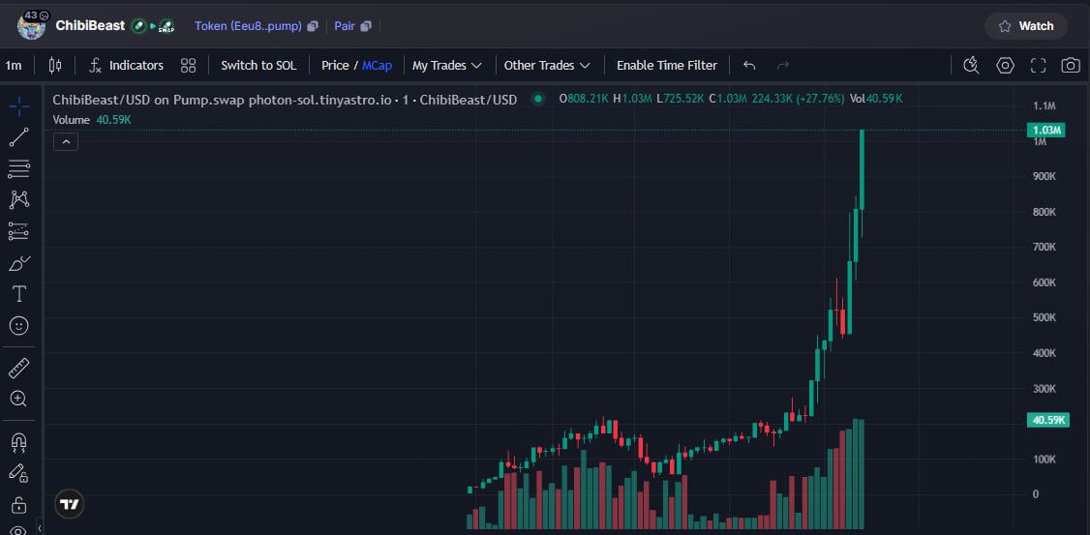Open the forecasting and measurement tools
The height and width of the screenshot is (535, 1090).
click(19, 231)
